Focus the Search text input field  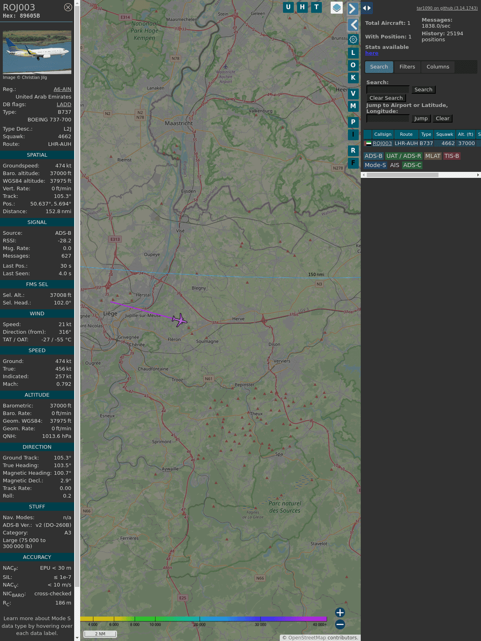pyautogui.click(x=388, y=90)
